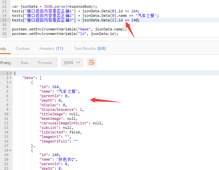Image resolution: width=219 pixels, height=170 pixels.
Task: Switch to the Cookies tab
Action: point(23,49)
